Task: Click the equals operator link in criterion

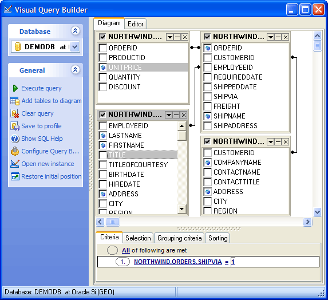Action: point(227,262)
